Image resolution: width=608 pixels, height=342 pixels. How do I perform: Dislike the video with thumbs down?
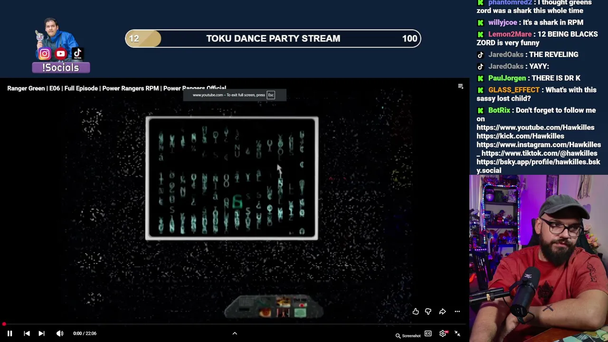point(428,312)
